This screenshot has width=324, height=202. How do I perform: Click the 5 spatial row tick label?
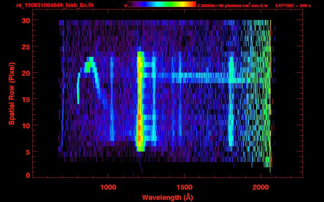click(x=27, y=152)
